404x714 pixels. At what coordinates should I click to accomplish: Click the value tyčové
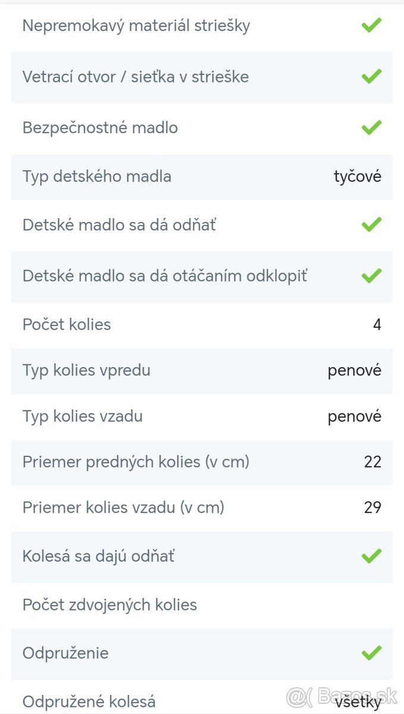click(357, 176)
